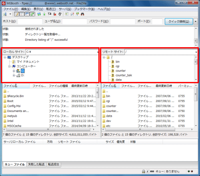Open the Site Manager dropdown arrow
The width and height of the screenshot is (200, 176).
[10, 14]
